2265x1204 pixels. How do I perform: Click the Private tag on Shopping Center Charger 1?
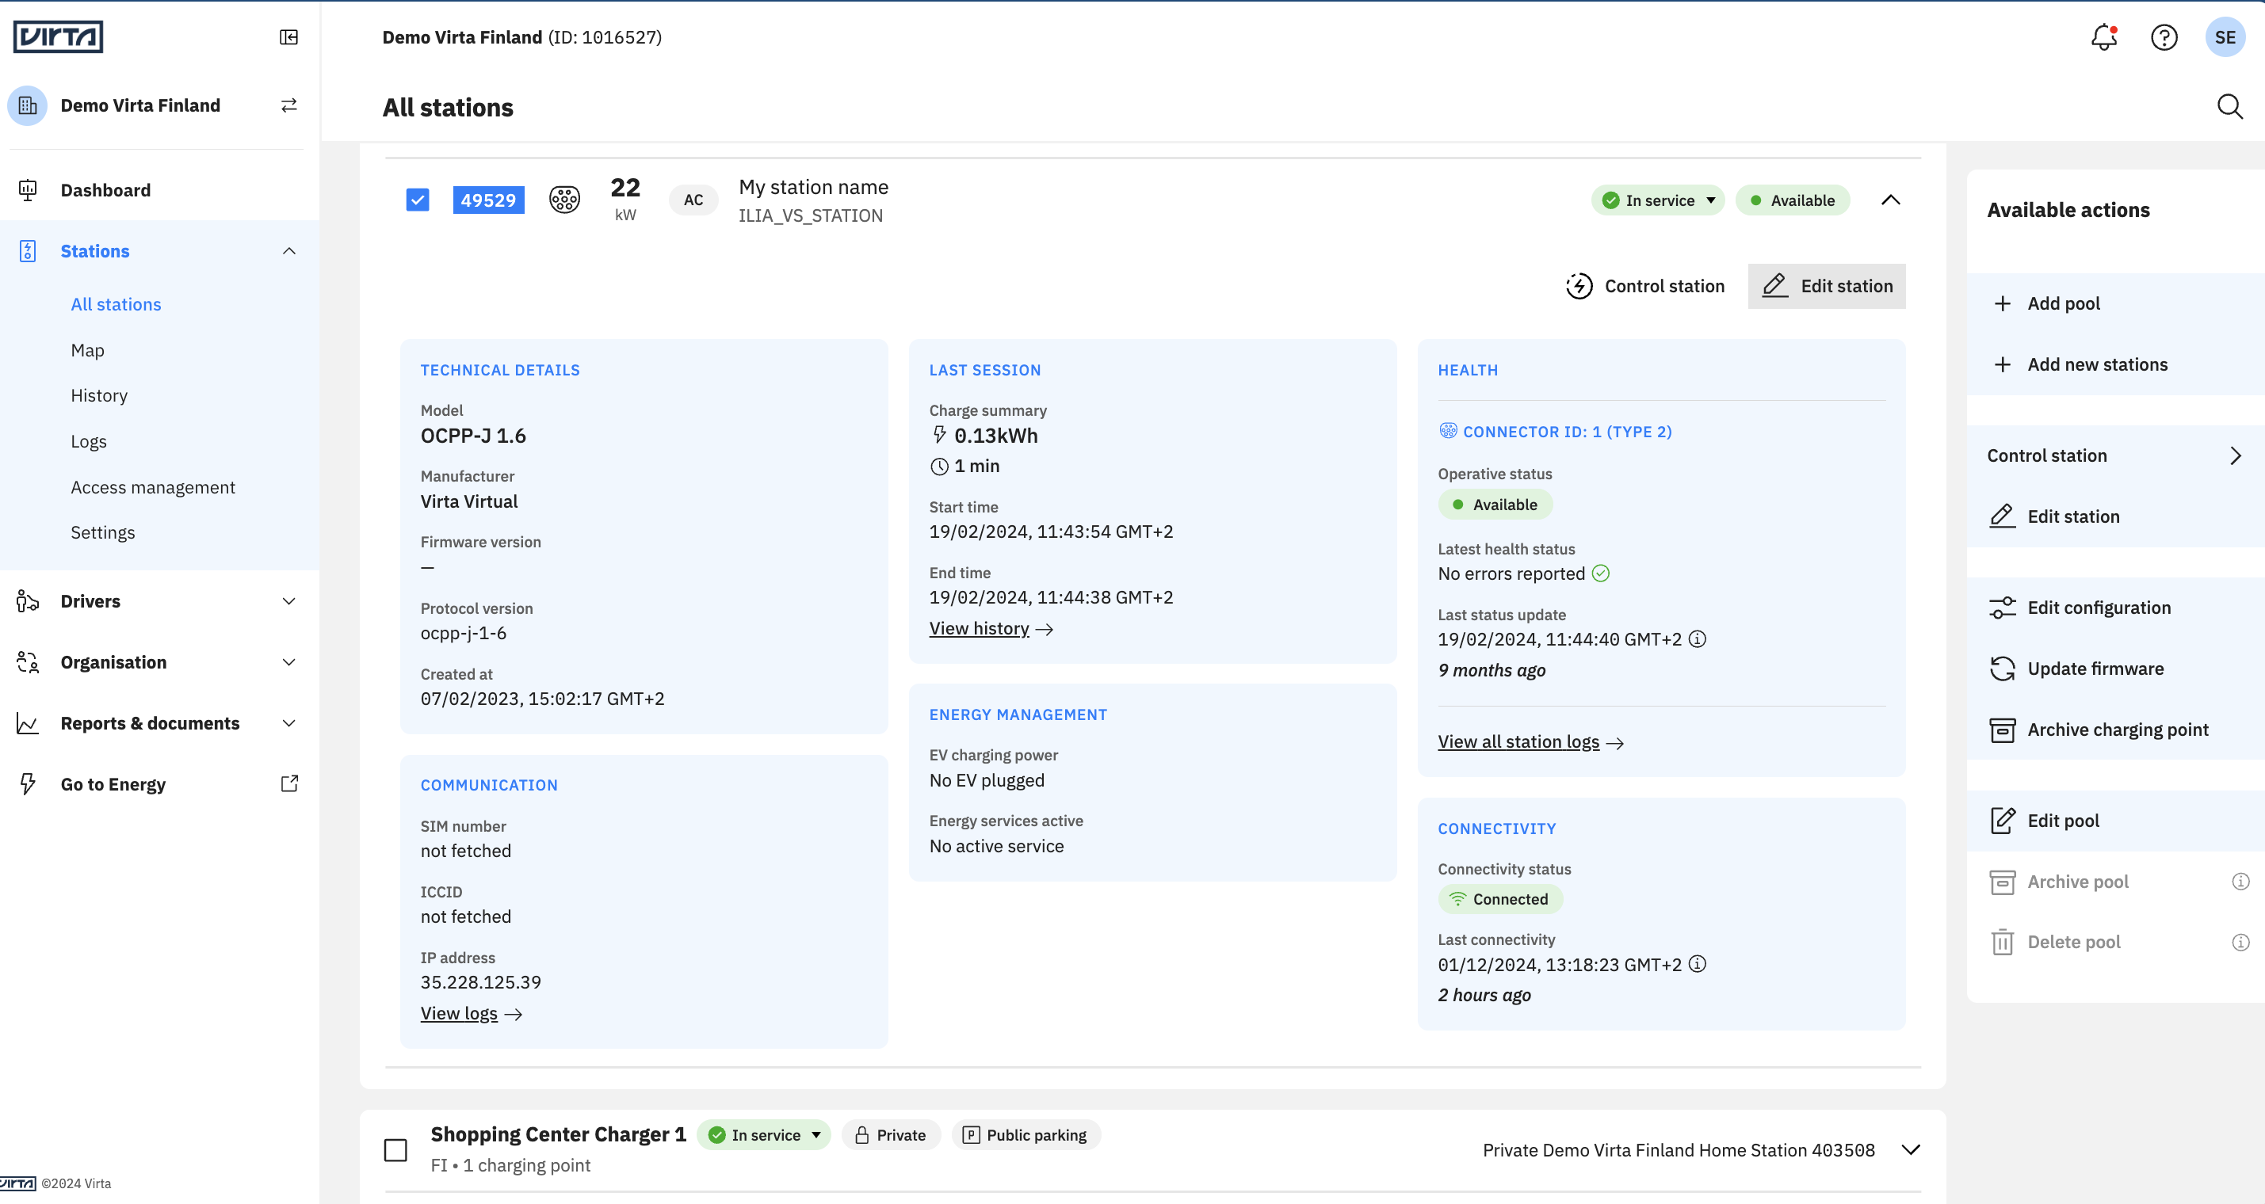click(891, 1135)
